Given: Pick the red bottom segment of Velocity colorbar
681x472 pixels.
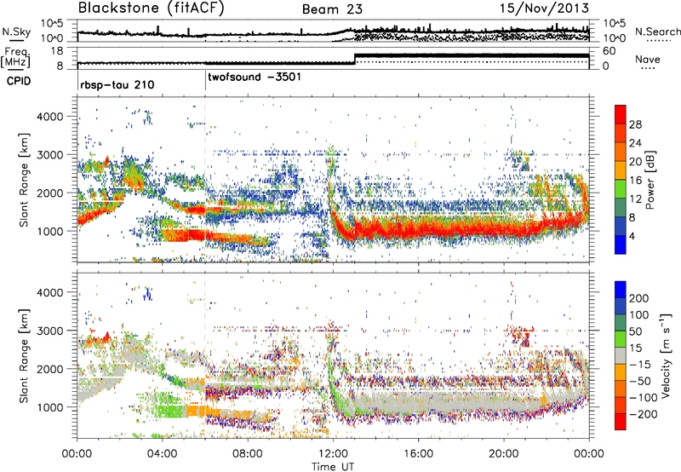Looking at the screenshot, I should pyautogui.click(x=621, y=422).
